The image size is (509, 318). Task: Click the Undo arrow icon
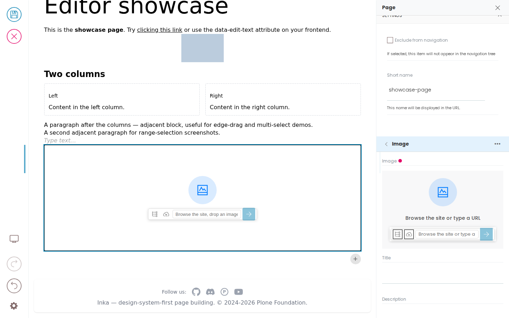tap(14, 286)
